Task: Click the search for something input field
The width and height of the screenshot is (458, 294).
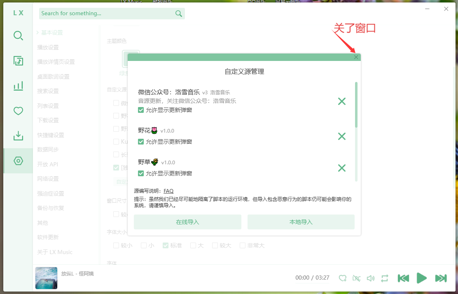Action: tap(107, 14)
